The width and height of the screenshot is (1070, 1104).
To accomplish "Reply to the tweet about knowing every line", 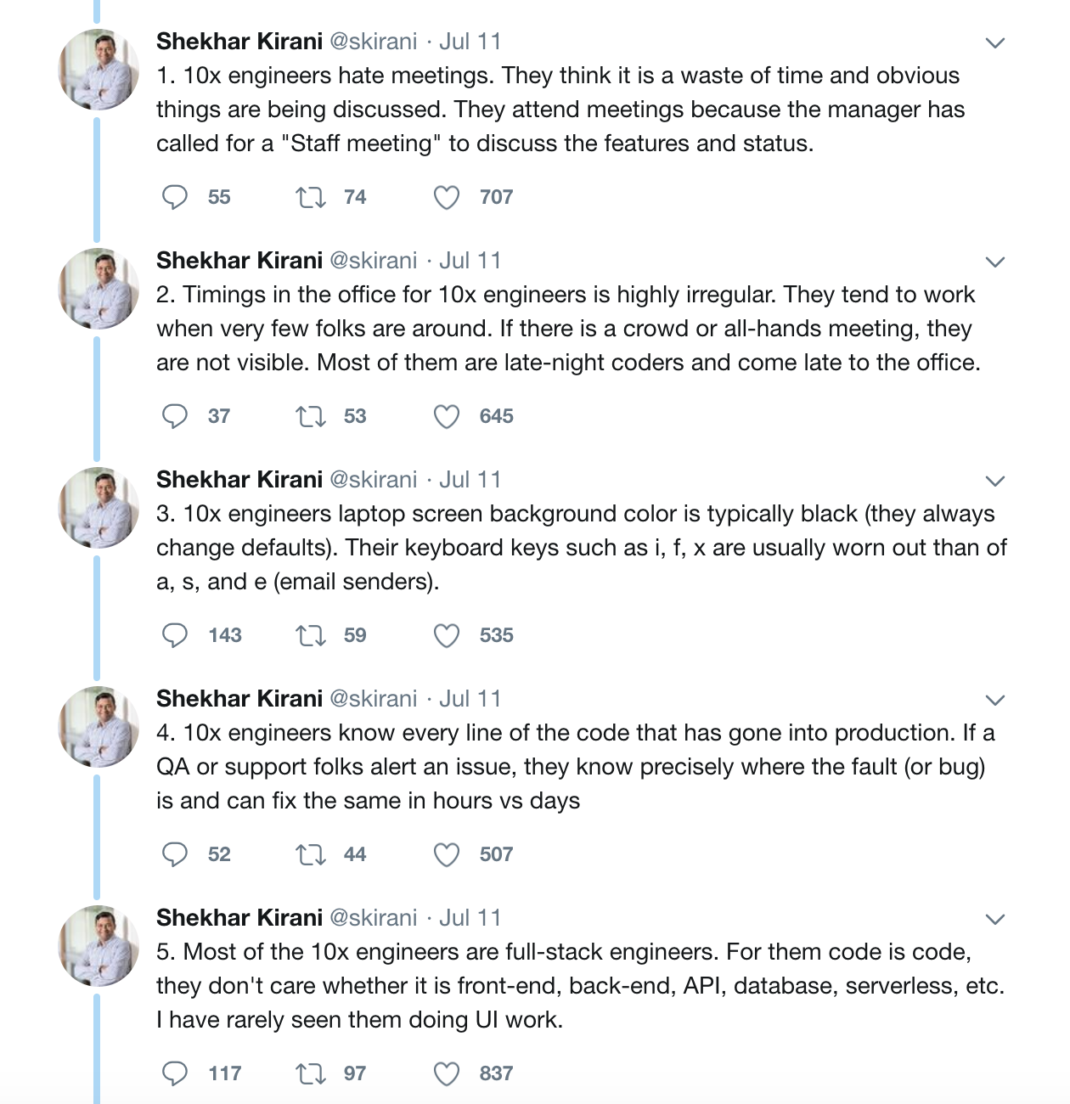I will tap(175, 854).
